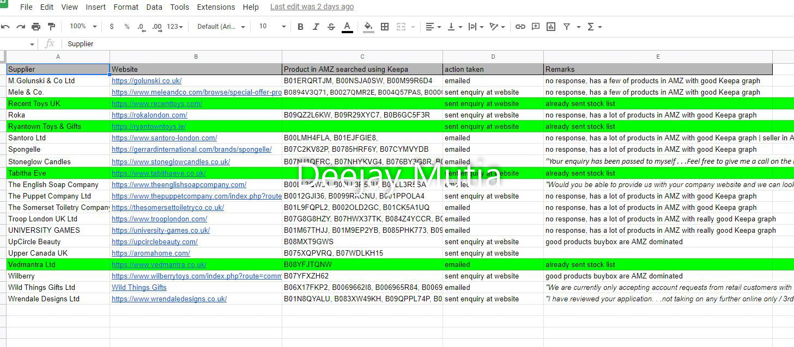
Task: Open the fill color bucket
Action: 368,27
